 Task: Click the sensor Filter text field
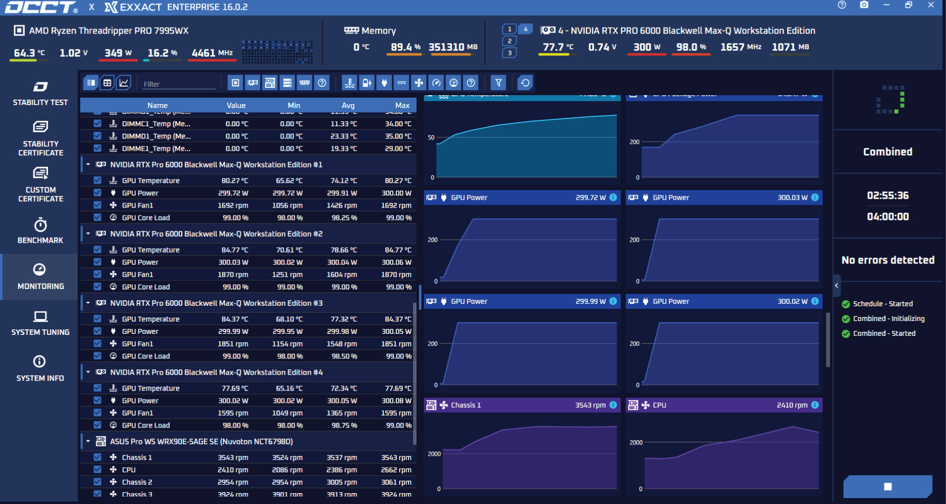click(x=179, y=84)
